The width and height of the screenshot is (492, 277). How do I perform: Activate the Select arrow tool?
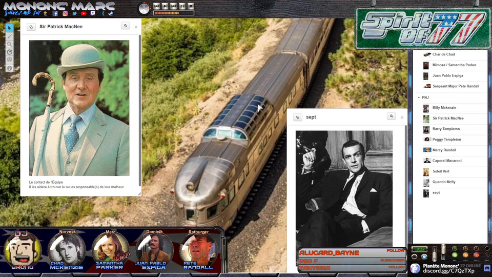coord(9,28)
